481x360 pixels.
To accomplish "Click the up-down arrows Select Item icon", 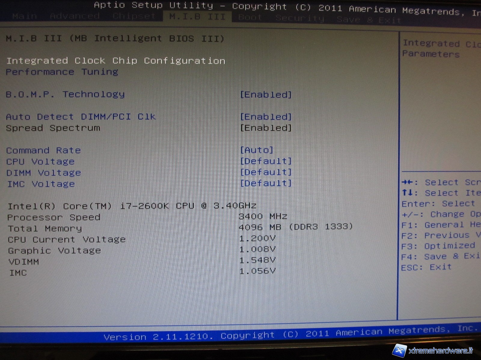I will [408, 193].
